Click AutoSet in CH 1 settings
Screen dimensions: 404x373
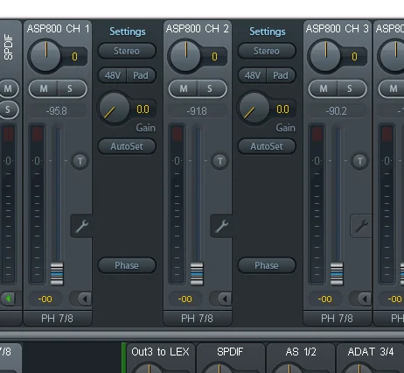tap(127, 146)
